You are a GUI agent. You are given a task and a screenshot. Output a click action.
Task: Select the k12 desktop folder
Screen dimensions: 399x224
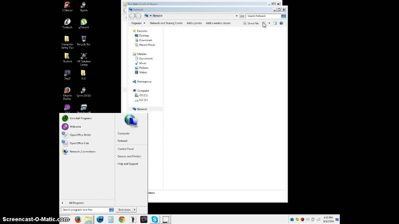84,75
